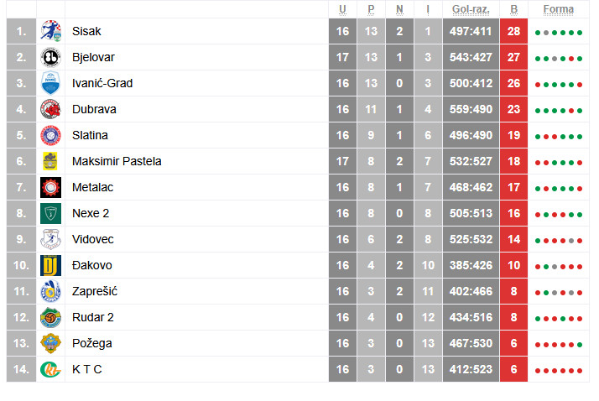Click the Sisak club logo
599x401 pixels.
[50, 31]
